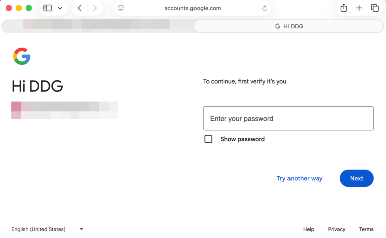Show the tab overview icon
This screenshot has width=386, height=238.
click(x=375, y=8)
